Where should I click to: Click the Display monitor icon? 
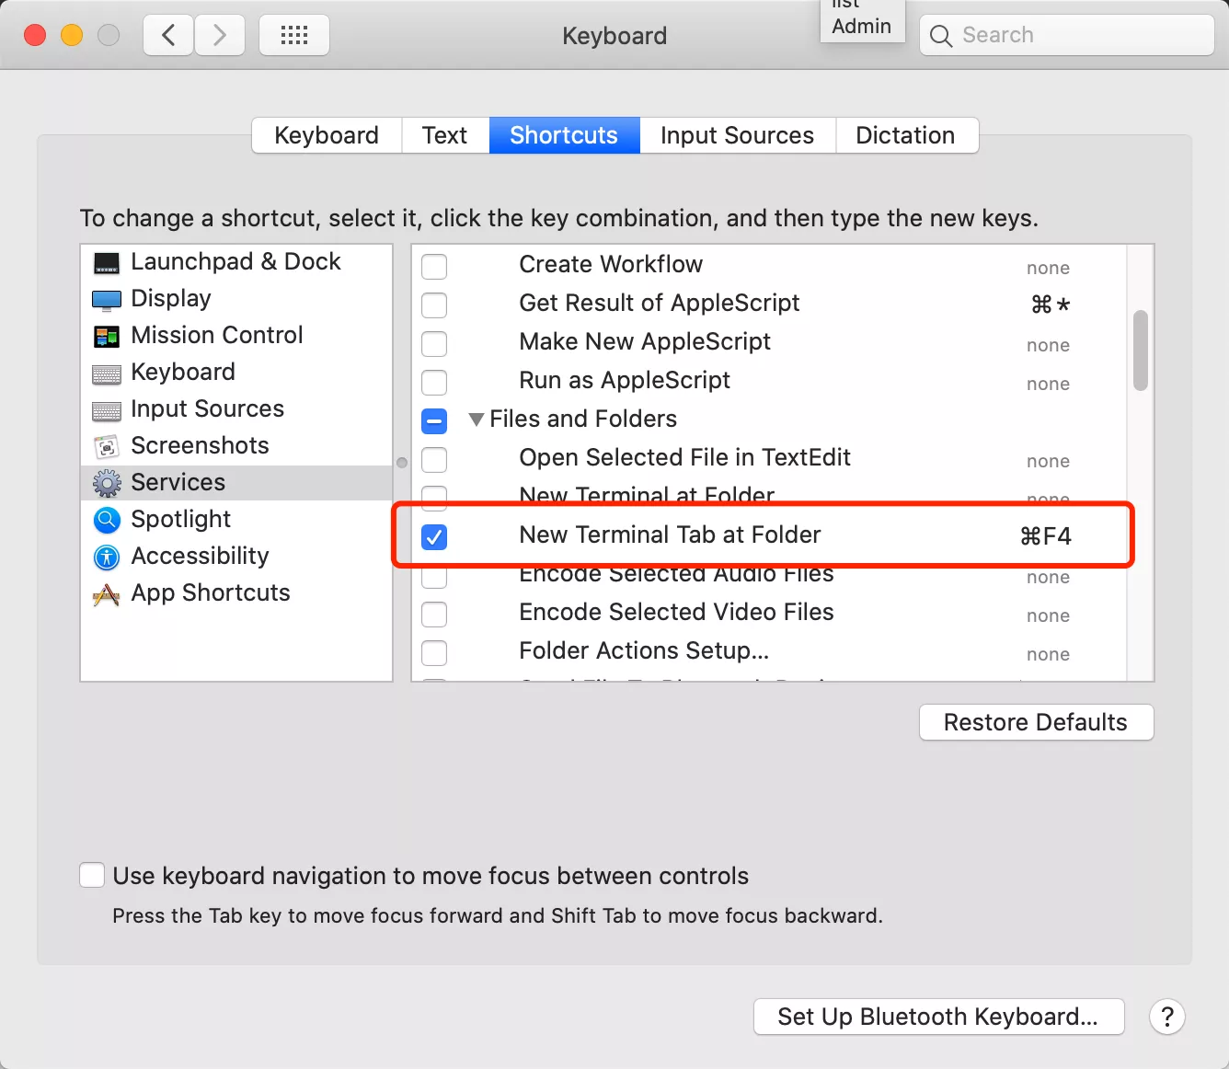(x=107, y=300)
